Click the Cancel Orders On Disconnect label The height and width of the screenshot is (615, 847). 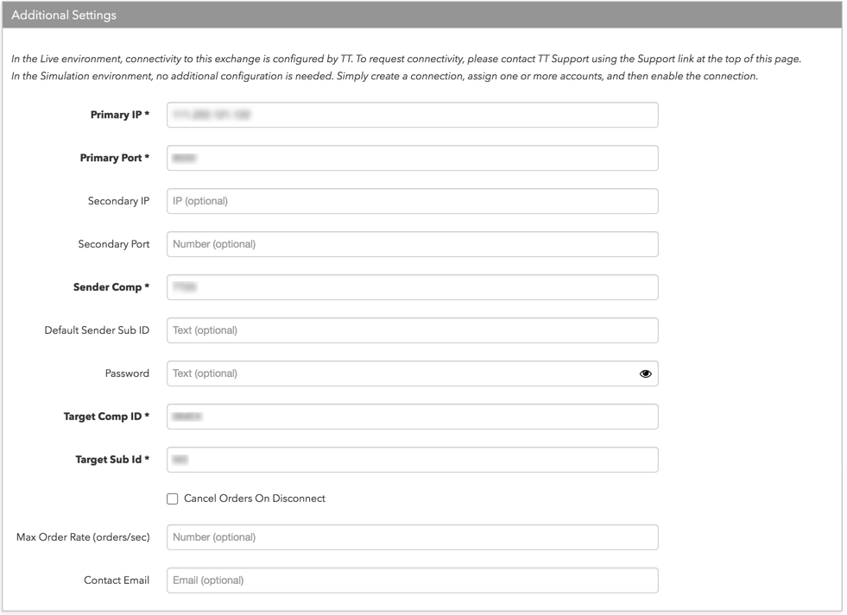tap(255, 499)
